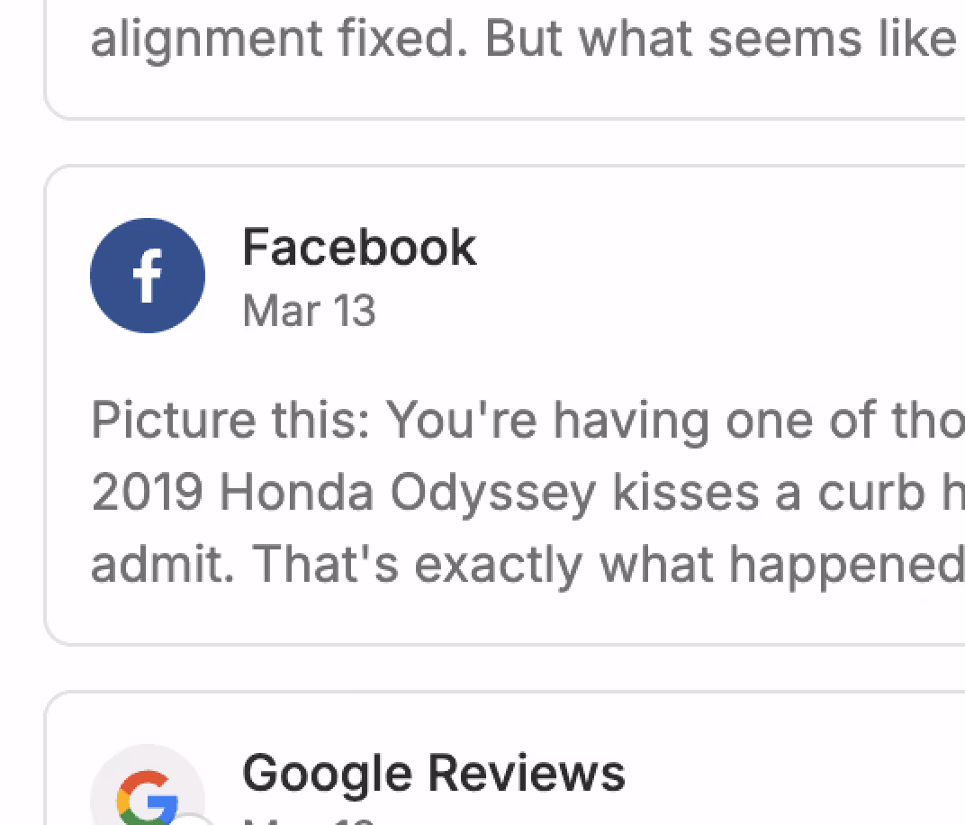Click the Facebook platform logo above Mar 13
Image resolution: width=965 pixels, height=825 pixels.
pyautogui.click(x=147, y=276)
